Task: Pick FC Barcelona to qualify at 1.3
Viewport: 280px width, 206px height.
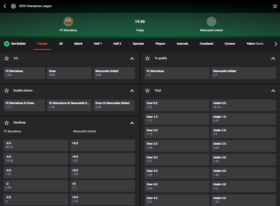Action: [177, 73]
